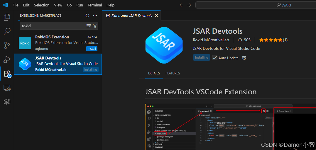Refresh the extensions marketplace list
Image resolution: width=316 pixels, height=150 pixels.
pos(87,16)
